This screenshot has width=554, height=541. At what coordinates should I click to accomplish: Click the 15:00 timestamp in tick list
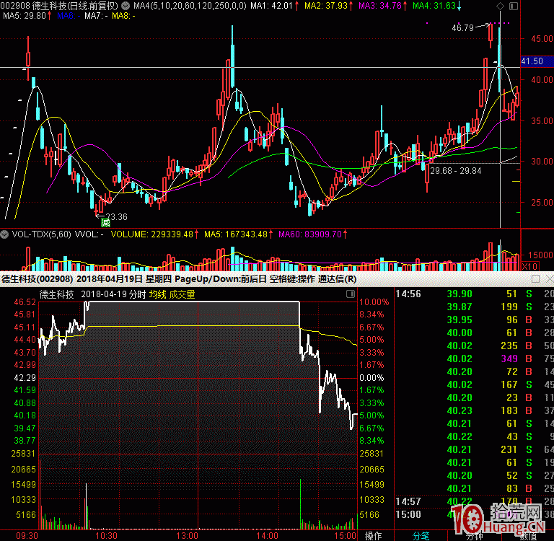[x=408, y=514]
